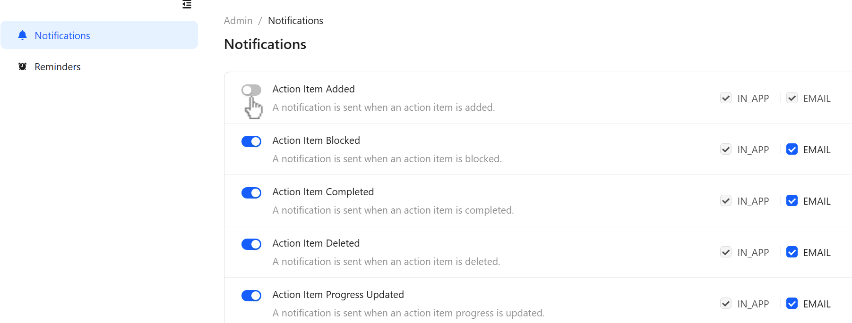Click IN_APP checkbox for Action Item Blocked
The image size is (852, 323).
point(726,149)
